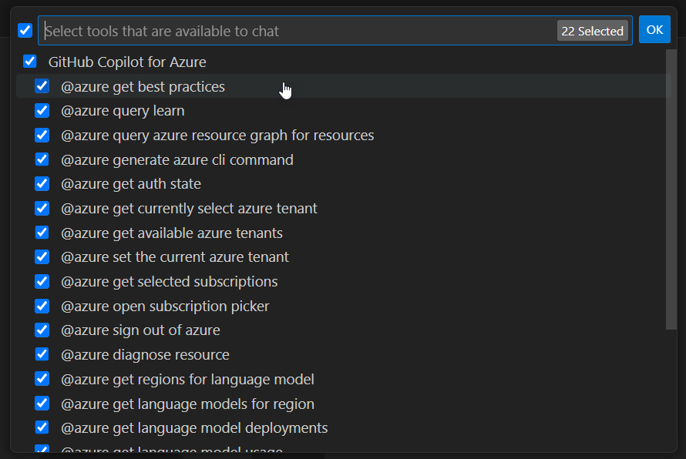Viewport: 686px width, 459px height.
Task: Uncheck the GitHub Copilot for Azure group
Action: 30,62
